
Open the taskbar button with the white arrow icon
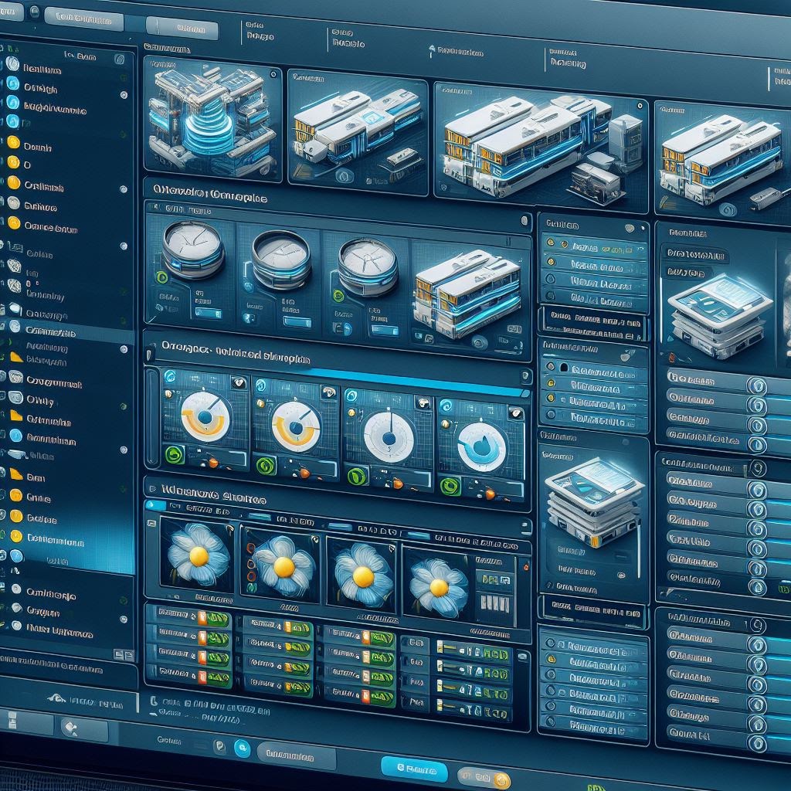point(83,729)
